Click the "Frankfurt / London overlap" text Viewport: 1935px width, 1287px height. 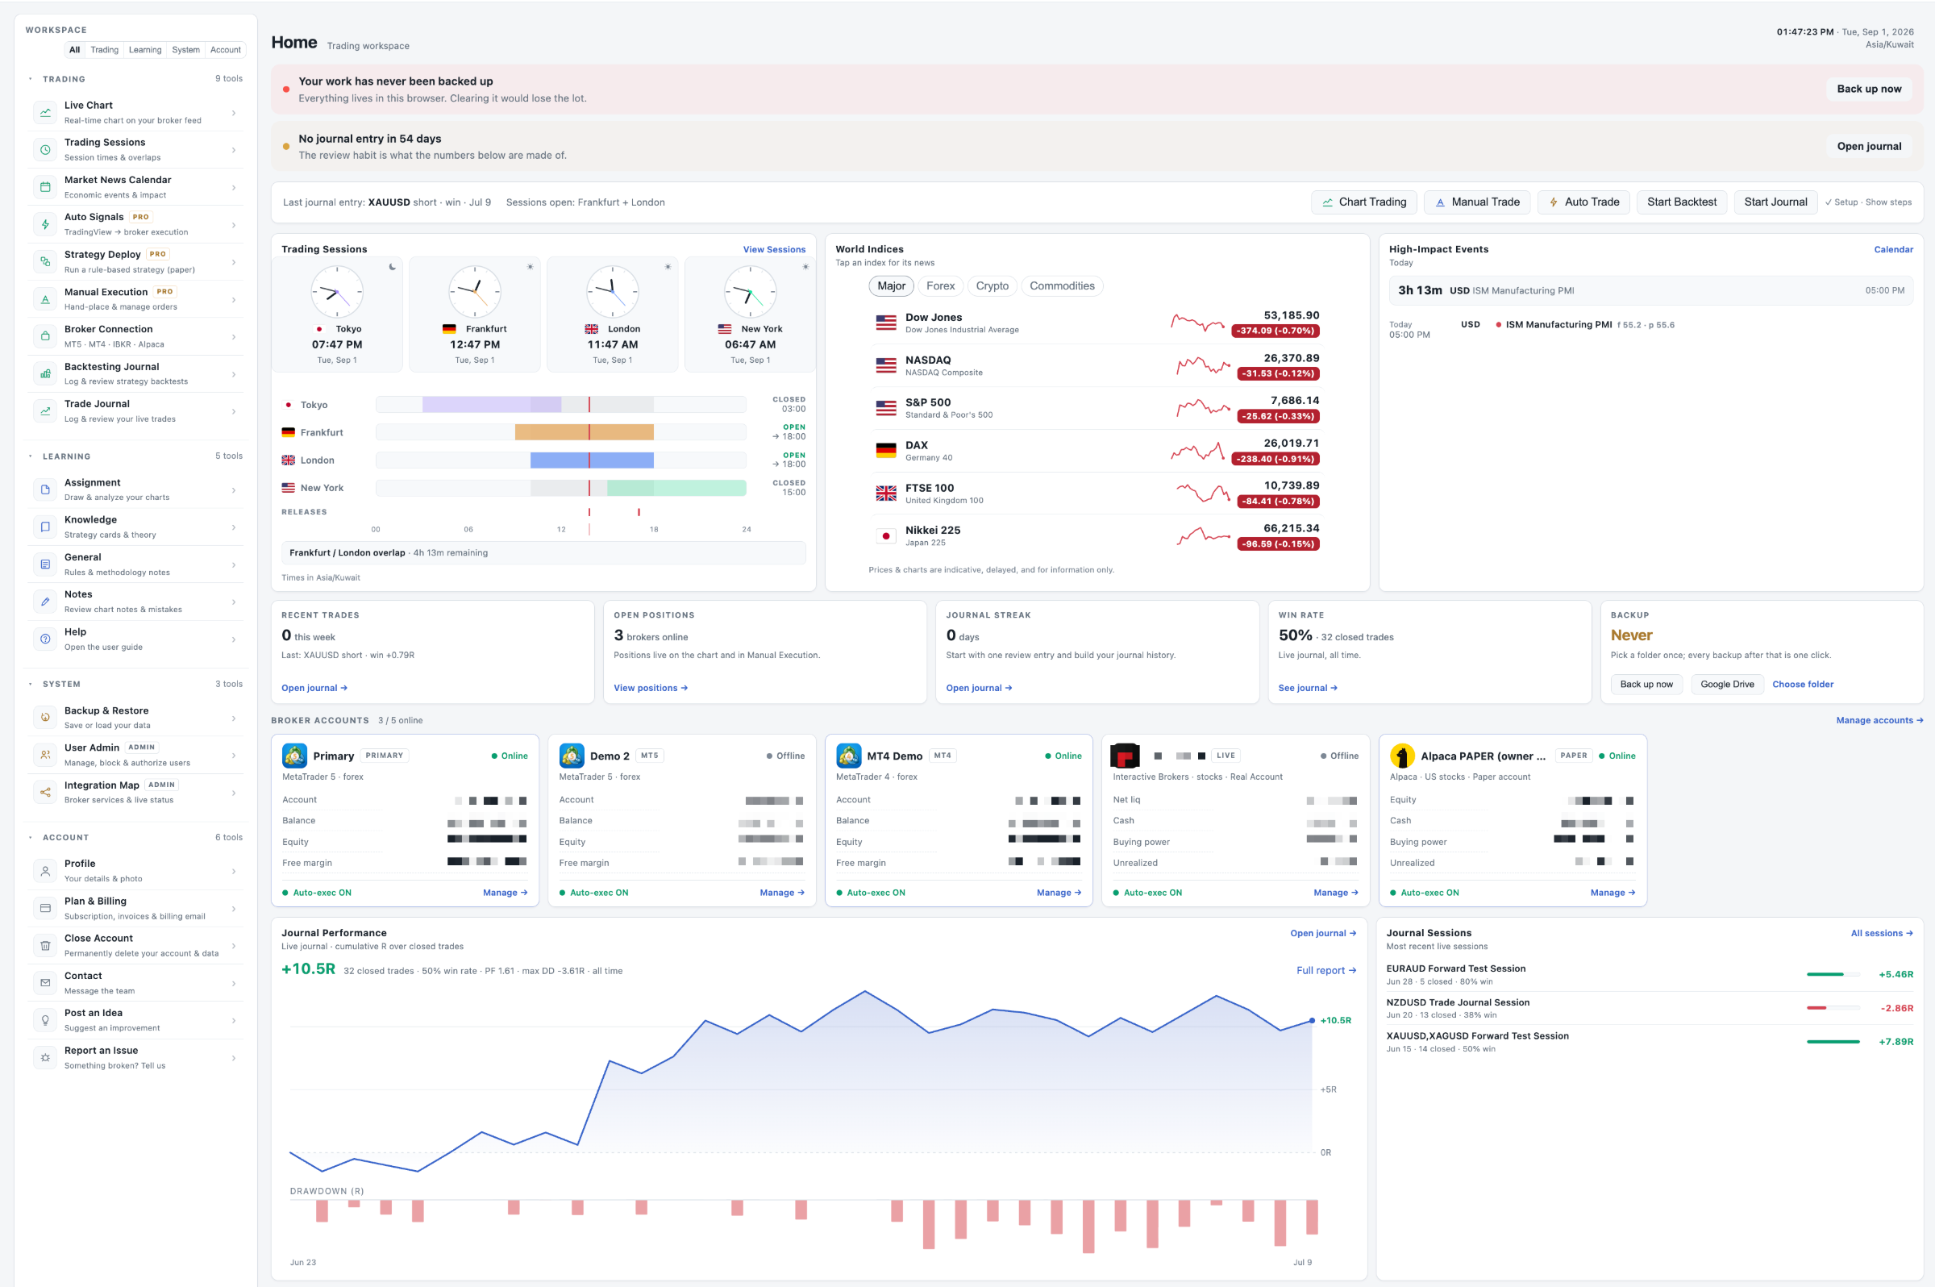pos(347,553)
